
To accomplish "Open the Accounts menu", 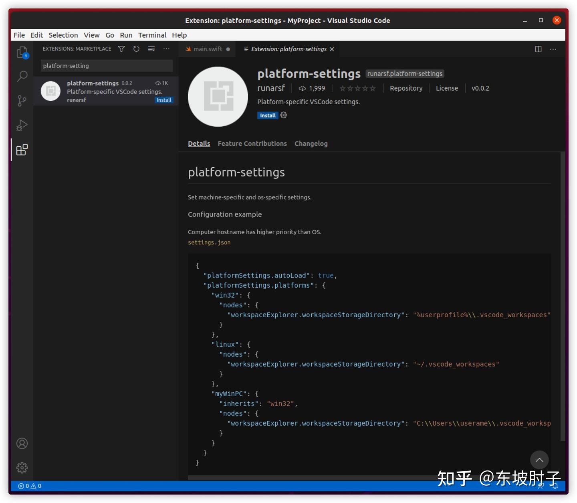I will pyautogui.click(x=22, y=443).
